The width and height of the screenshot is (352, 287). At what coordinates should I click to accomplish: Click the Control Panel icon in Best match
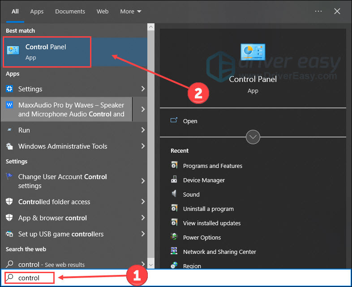click(13, 51)
